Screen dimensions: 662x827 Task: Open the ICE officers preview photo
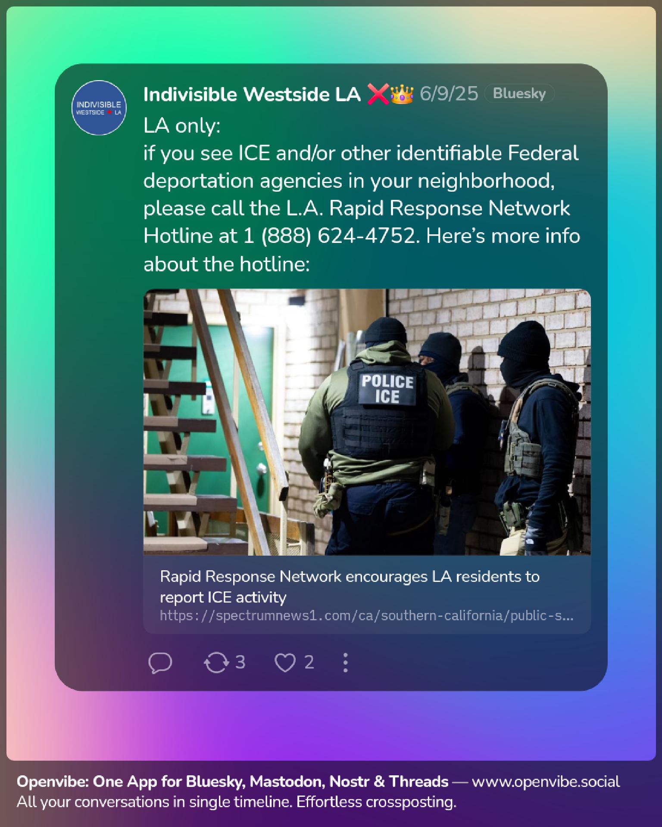(367, 422)
